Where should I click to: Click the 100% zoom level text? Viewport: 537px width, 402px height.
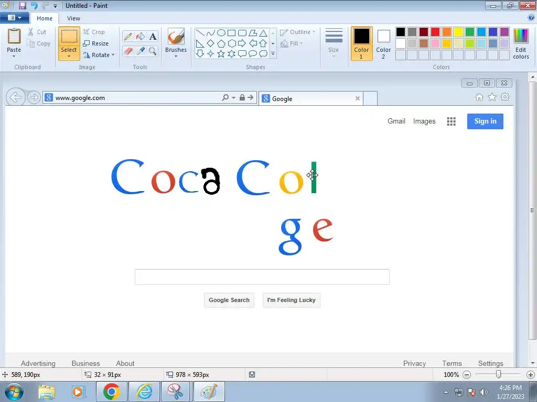[x=451, y=375]
